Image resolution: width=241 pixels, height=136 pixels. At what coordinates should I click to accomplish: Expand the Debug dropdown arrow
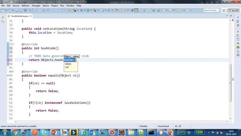pyautogui.click(x=84, y=10)
